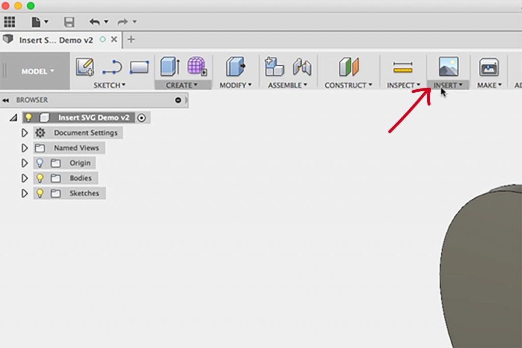
Task: Expand the Named Views folder
Action: [24, 148]
